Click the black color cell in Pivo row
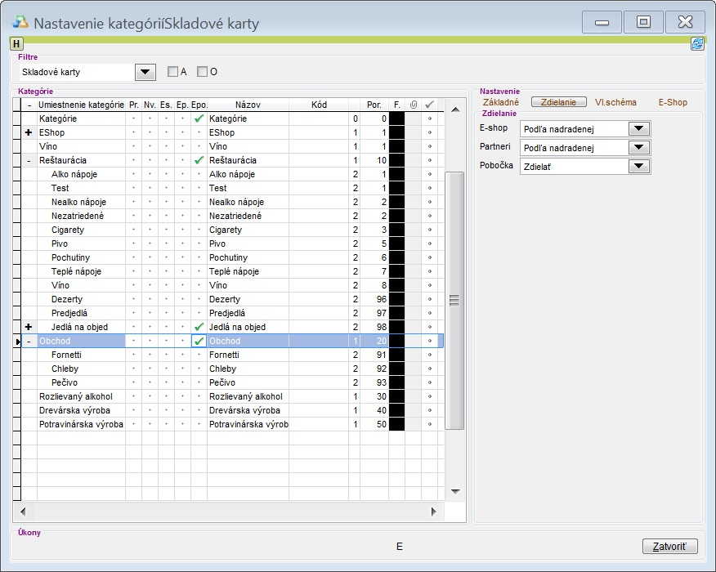Screen dimensions: 716x572 397,244
